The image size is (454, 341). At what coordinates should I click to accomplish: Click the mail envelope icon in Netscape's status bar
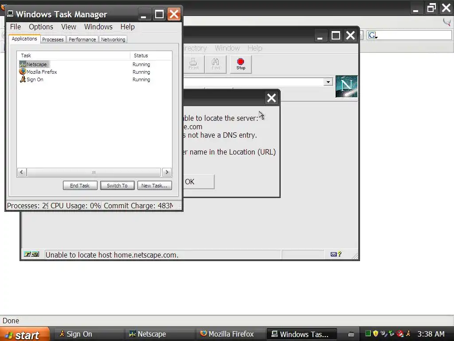pos(333,254)
